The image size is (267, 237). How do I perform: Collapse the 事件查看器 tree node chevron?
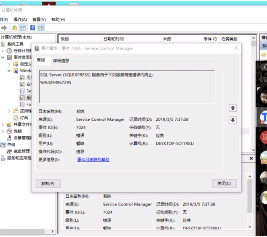pyautogui.click(x=3, y=57)
